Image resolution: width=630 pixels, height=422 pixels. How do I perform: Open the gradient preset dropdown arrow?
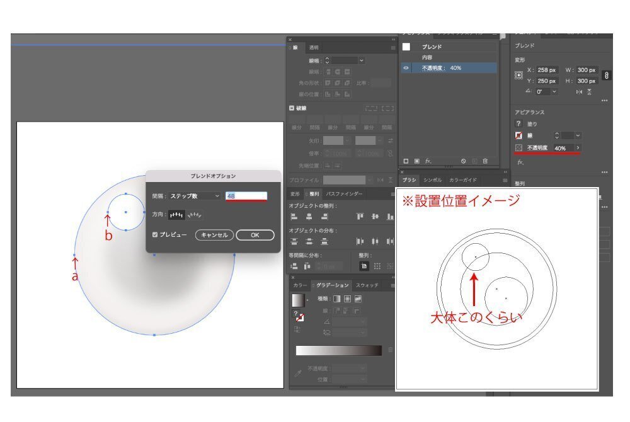308,300
